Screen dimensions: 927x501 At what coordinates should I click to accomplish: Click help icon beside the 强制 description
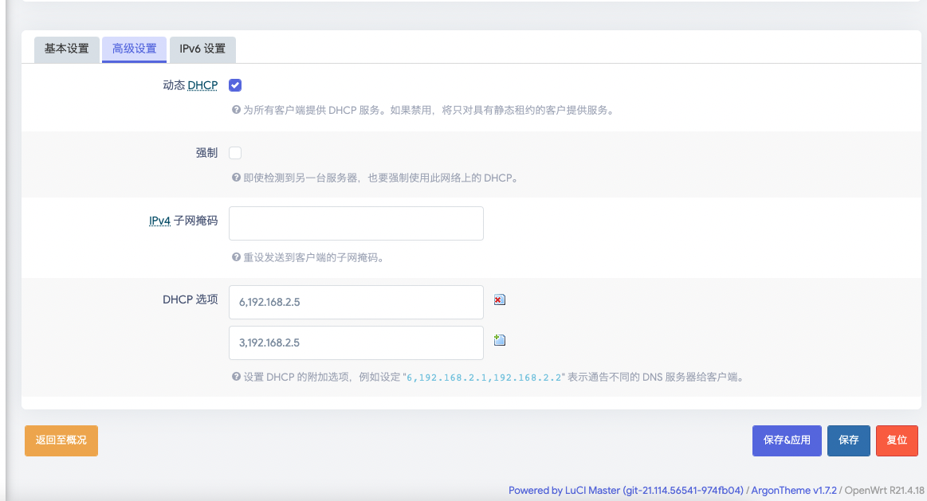(236, 178)
